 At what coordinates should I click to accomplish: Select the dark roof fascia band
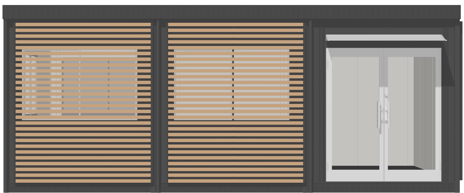232,12
